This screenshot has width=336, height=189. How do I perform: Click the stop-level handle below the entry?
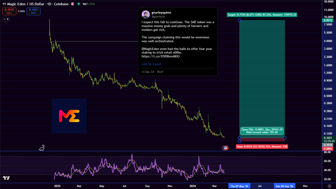pyautogui.click(x=239, y=141)
